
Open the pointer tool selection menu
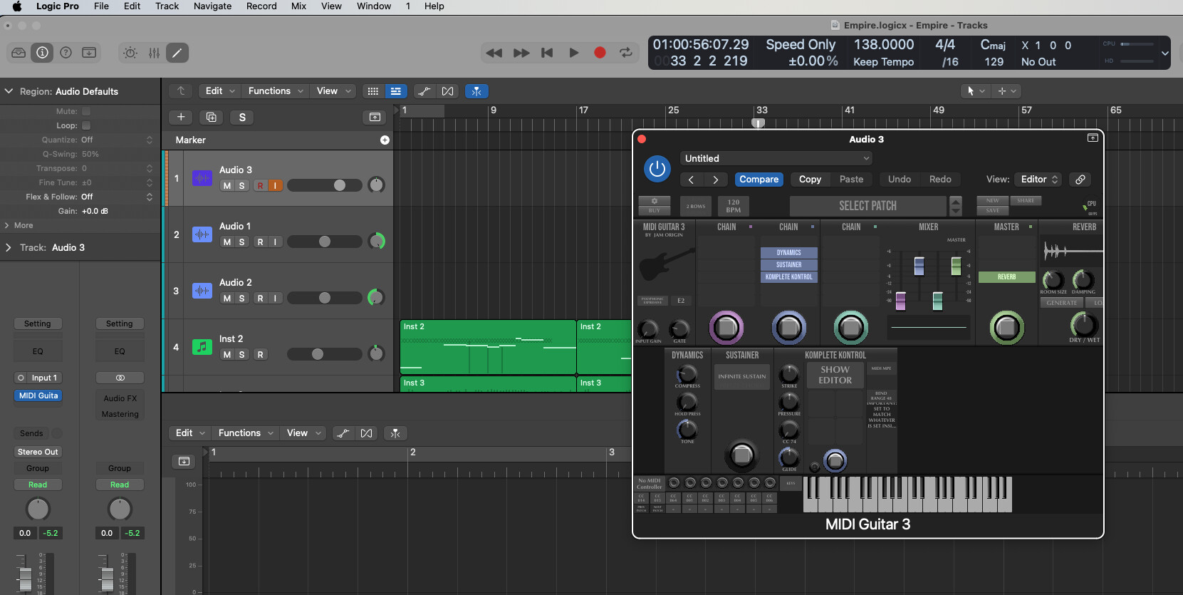pyautogui.click(x=975, y=91)
